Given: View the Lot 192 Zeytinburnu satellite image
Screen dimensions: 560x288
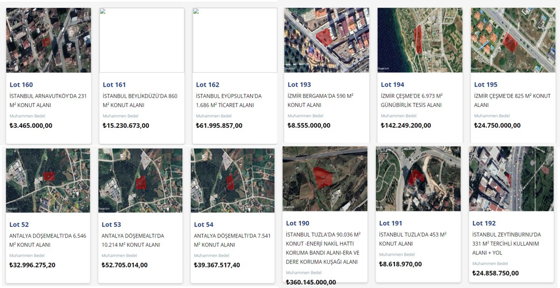Looking at the screenshot, I should [511, 179].
